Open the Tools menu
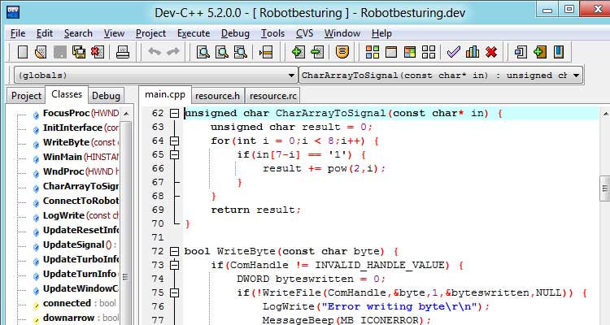This screenshot has width=610, height=325. coord(272,33)
